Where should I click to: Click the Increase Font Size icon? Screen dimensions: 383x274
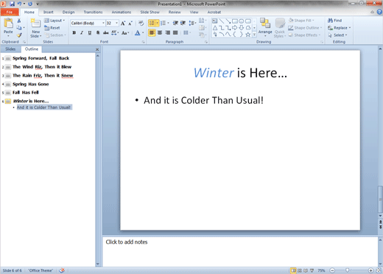click(123, 23)
